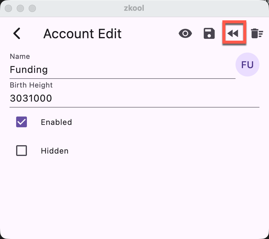Minimize the zkool window

click(x=20, y=8)
